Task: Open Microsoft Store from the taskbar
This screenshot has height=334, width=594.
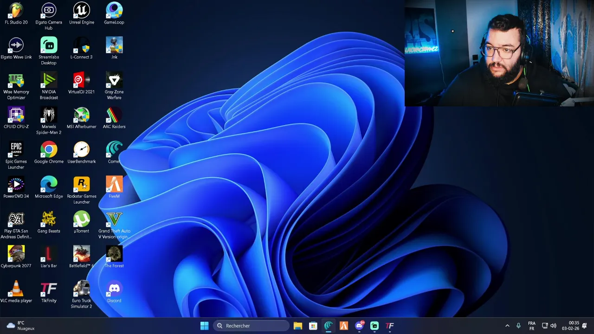Action: click(x=313, y=326)
